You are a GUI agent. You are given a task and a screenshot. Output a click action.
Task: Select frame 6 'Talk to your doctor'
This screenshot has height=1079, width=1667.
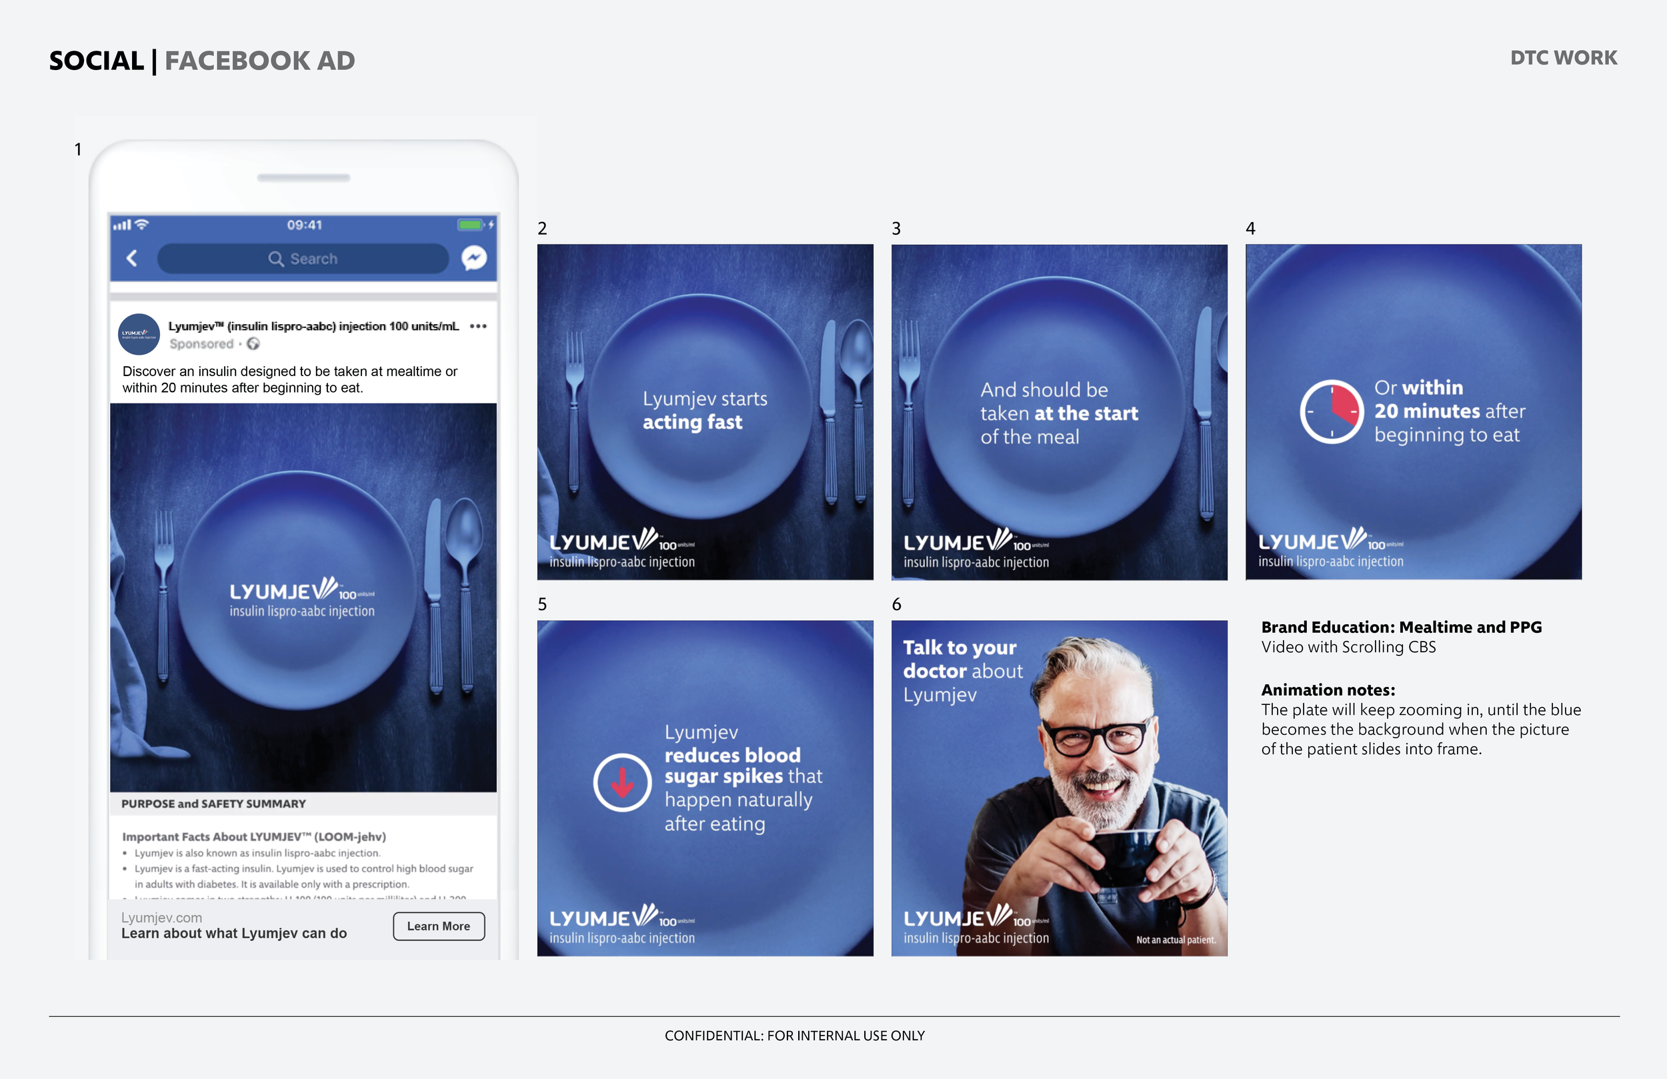1059,788
